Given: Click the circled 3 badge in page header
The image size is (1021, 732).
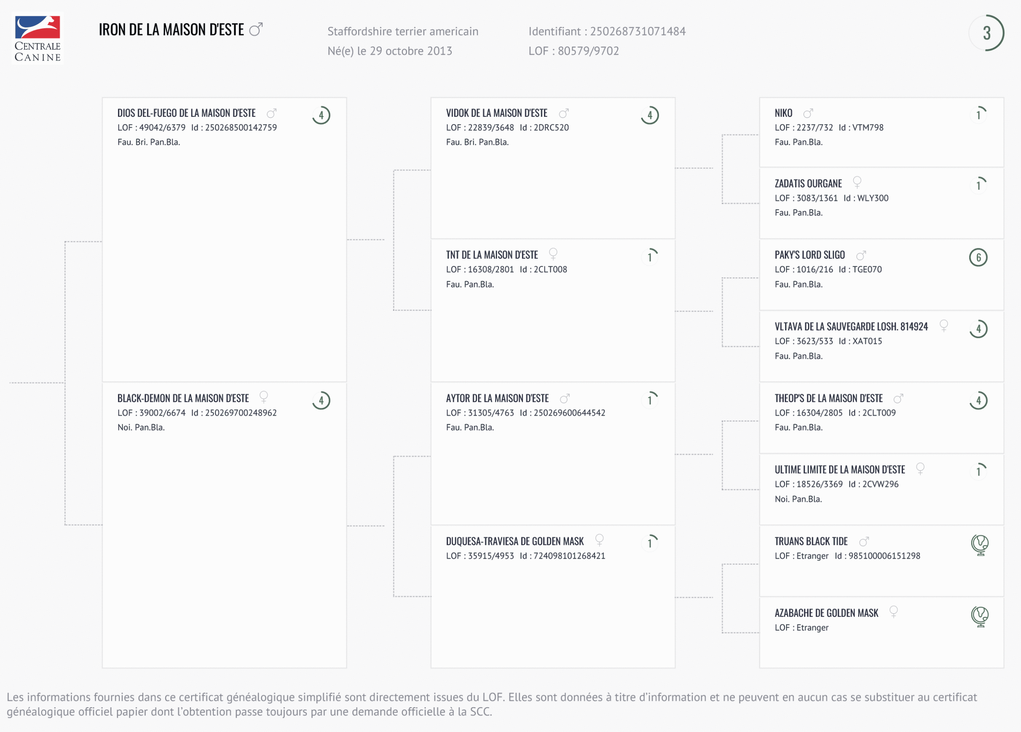Looking at the screenshot, I should pyautogui.click(x=986, y=33).
